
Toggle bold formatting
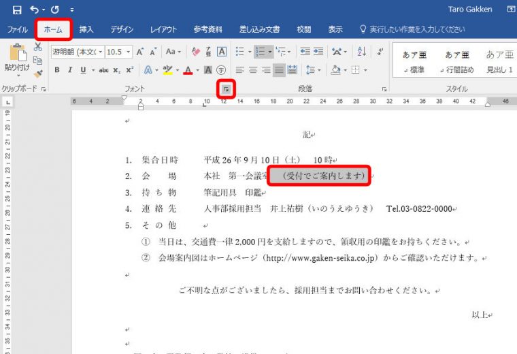[x=57, y=70]
